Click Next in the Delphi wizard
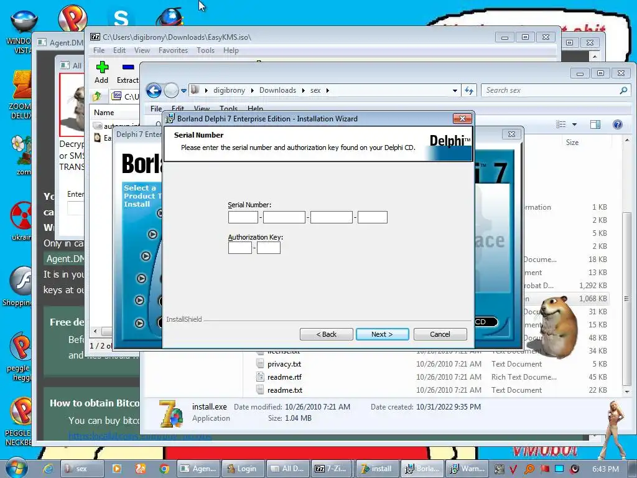The height and width of the screenshot is (478, 637). (383, 334)
